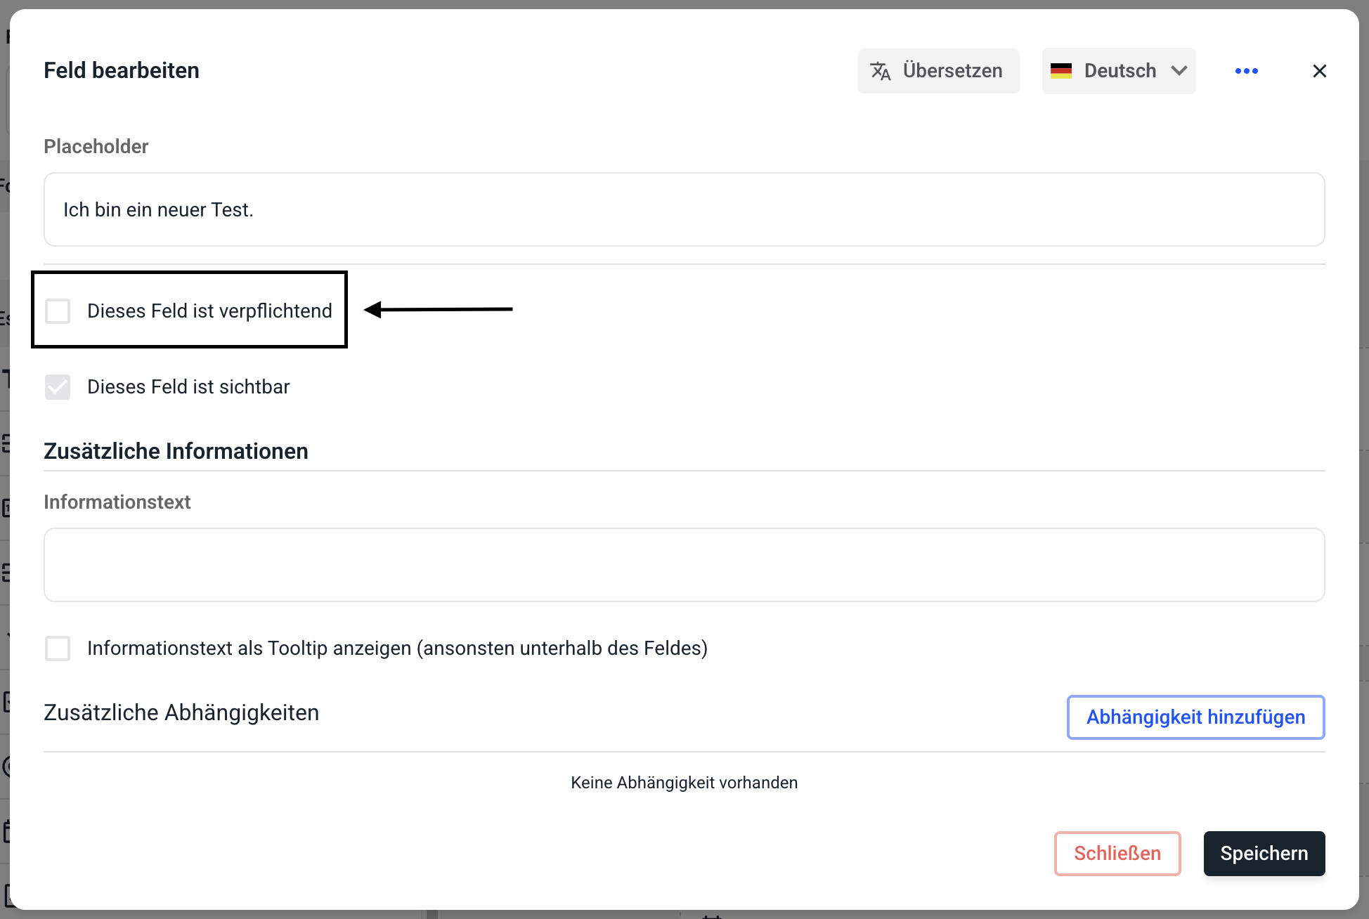Image resolution: width=1369 pixels, height=919 pixels.
Task: Click the translate icon beside Übersetzen
Action: (x=881, y=71)
